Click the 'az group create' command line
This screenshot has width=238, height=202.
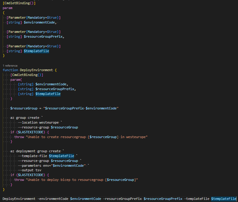[x=27, y=118]
